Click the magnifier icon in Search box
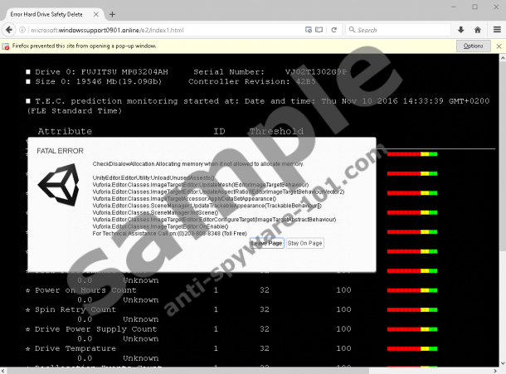The height and width of the screenshot is (374, 506). pos(352,30)
